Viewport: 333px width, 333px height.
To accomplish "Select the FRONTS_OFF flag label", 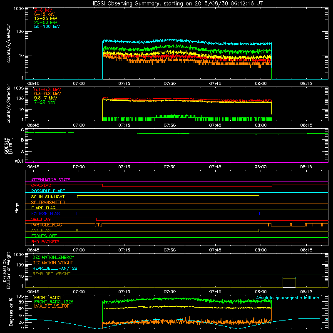I will pyautogui.click(x=44, y=236).
